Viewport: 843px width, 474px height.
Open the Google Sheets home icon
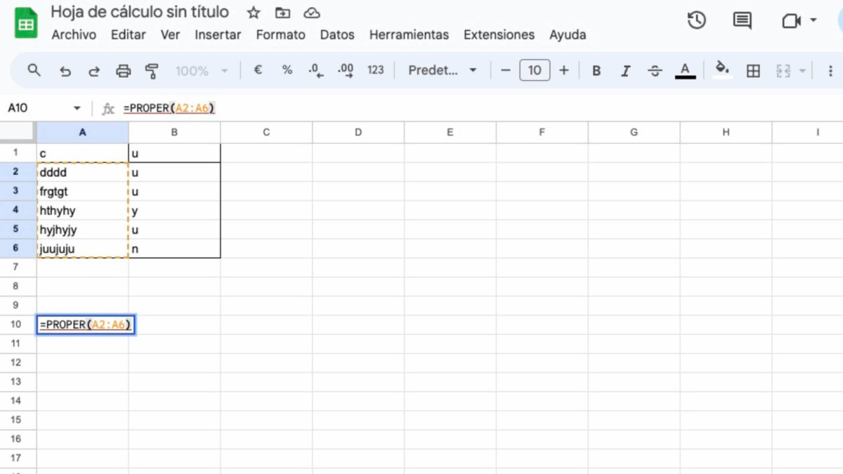(x=27, y=24)
